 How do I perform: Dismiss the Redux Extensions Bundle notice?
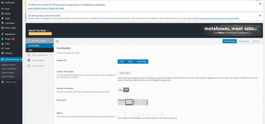[260, 16]
